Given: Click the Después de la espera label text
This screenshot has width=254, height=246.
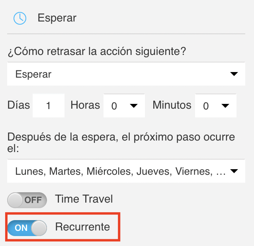Looking at the screenshot, I should click(121, 143).
